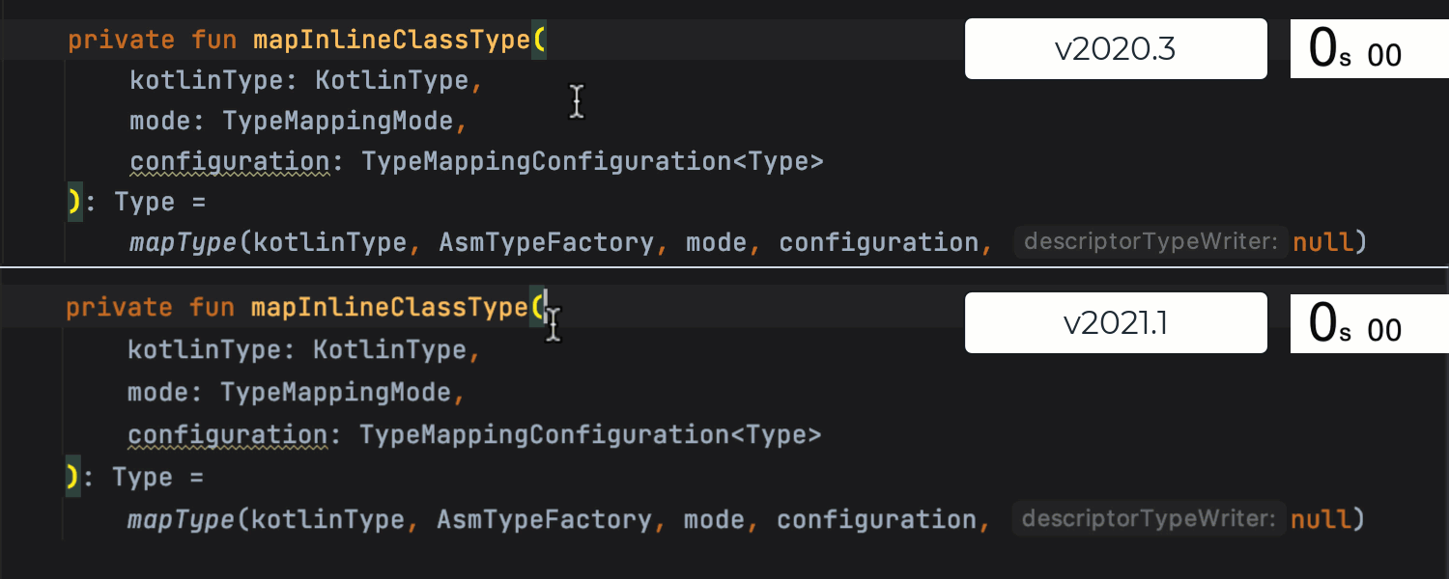This screenshot has width=1449, height=579.
Task: Click highlighted opening parenthesis in the upper editor
Action: point(539,41)
